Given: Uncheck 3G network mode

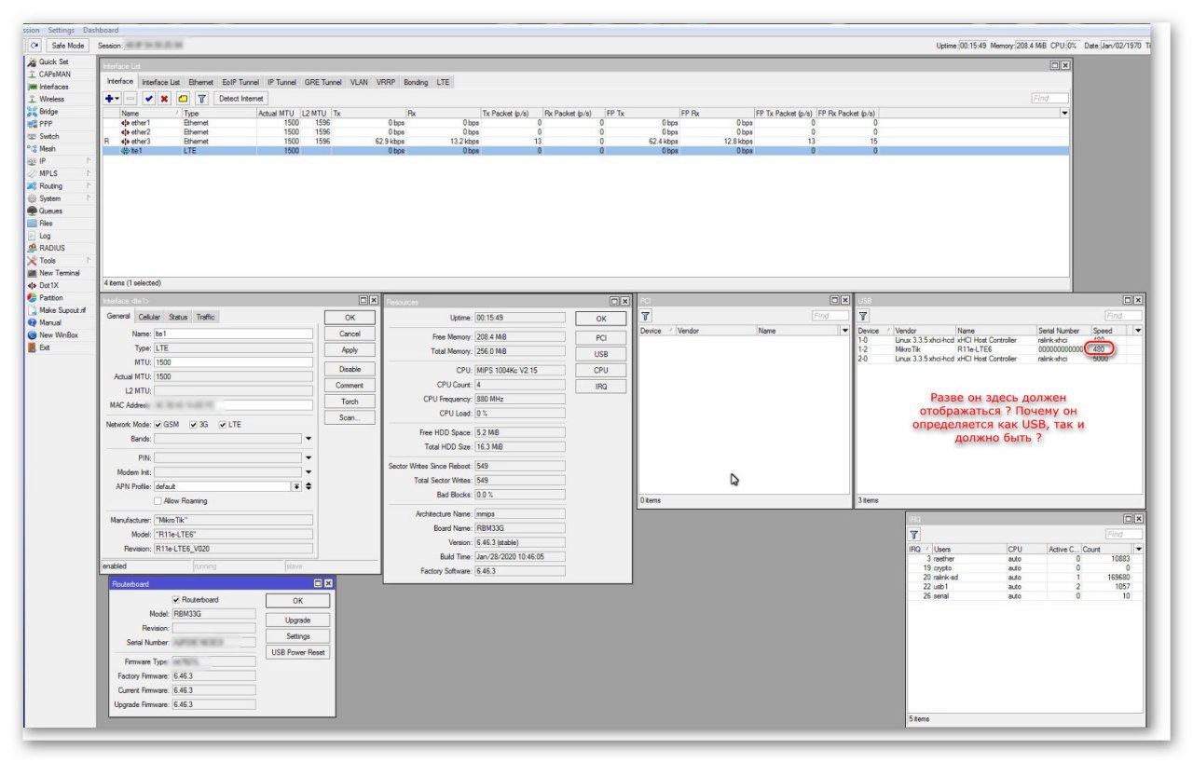Looking at the screenshot, I should click(x=193, y=424).
